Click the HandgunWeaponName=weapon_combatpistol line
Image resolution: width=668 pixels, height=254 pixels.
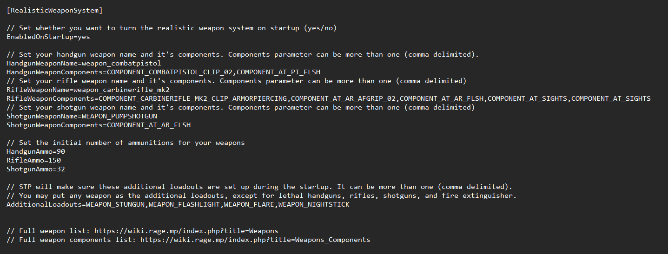[84, 63]
